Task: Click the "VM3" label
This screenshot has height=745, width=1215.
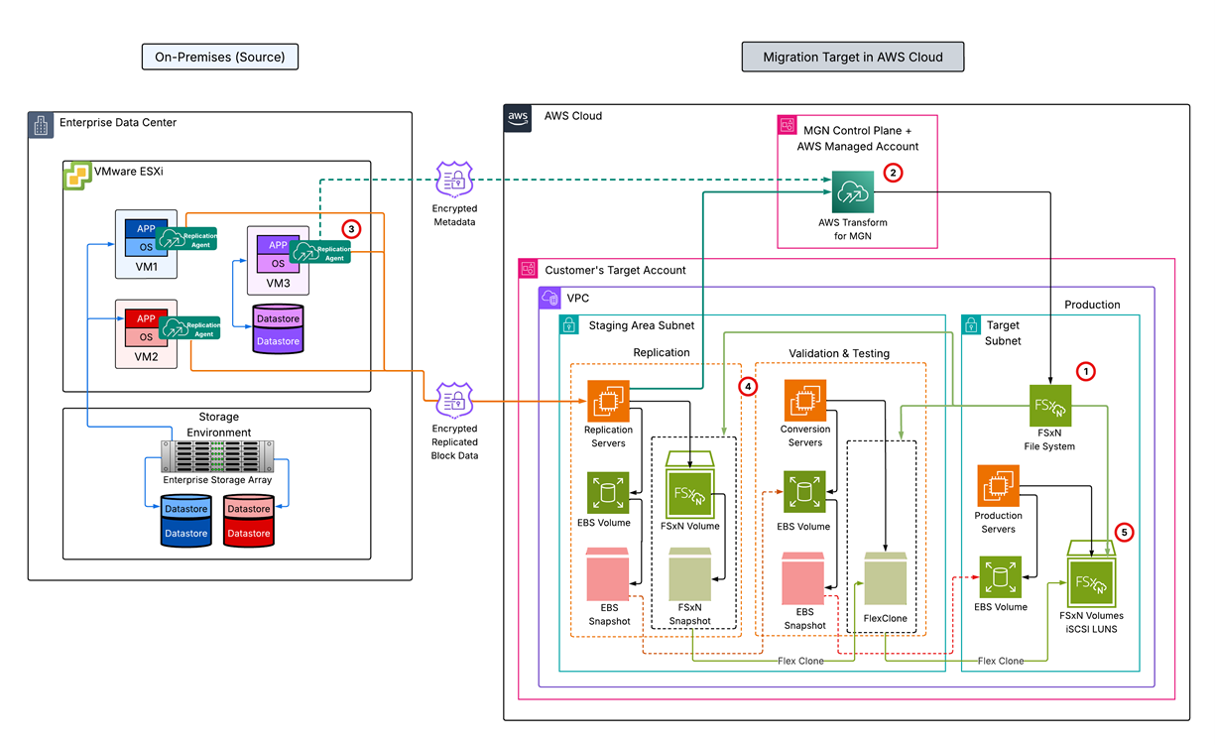Action: 278,284
